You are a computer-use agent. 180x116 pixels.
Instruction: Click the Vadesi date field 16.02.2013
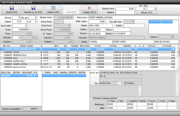tap(97, 30)
